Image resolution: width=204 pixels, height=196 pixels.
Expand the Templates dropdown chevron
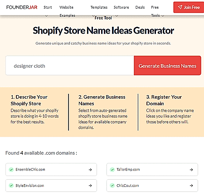[93, 16]
